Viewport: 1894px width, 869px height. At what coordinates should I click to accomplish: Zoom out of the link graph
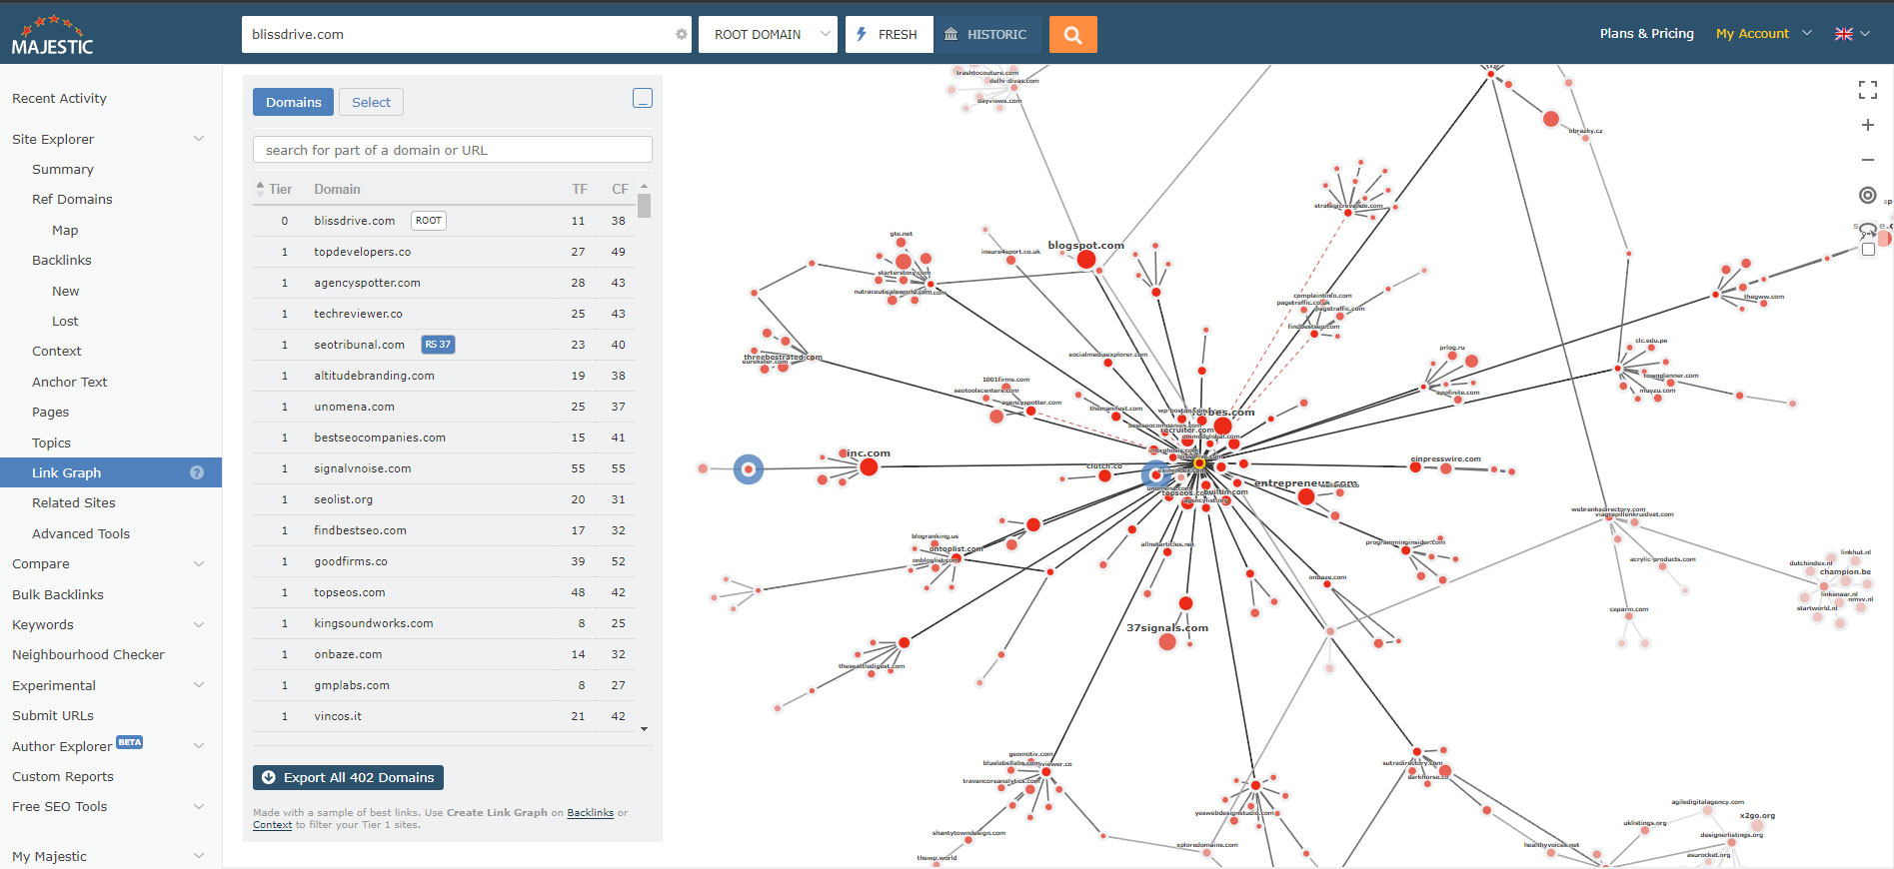1867,160
